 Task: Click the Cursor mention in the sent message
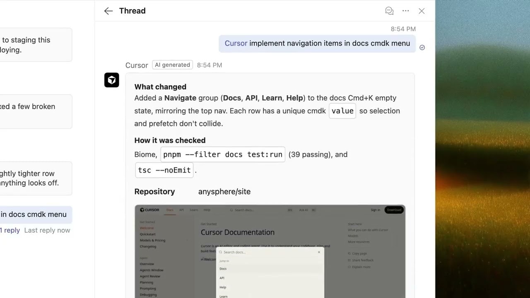[236, 43]
